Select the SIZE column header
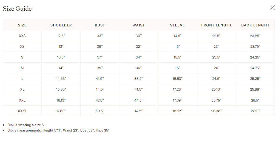The height and width of the screenshot is (141, 279). [x=22, y=25]
